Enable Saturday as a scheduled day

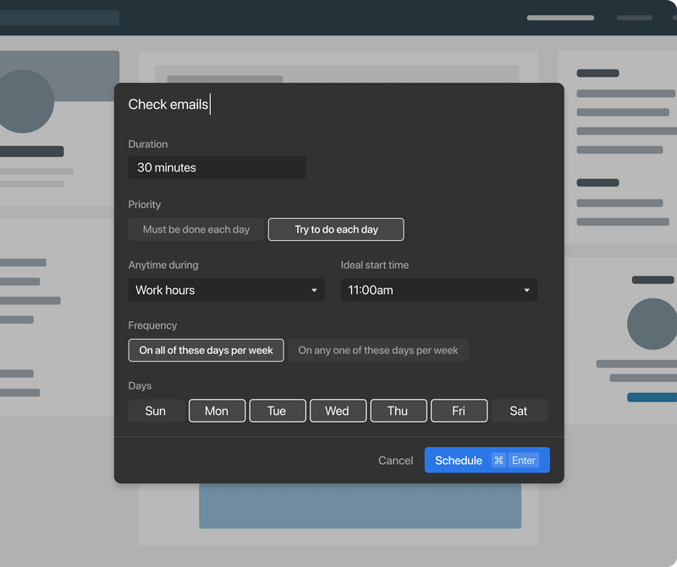[519, 411]
